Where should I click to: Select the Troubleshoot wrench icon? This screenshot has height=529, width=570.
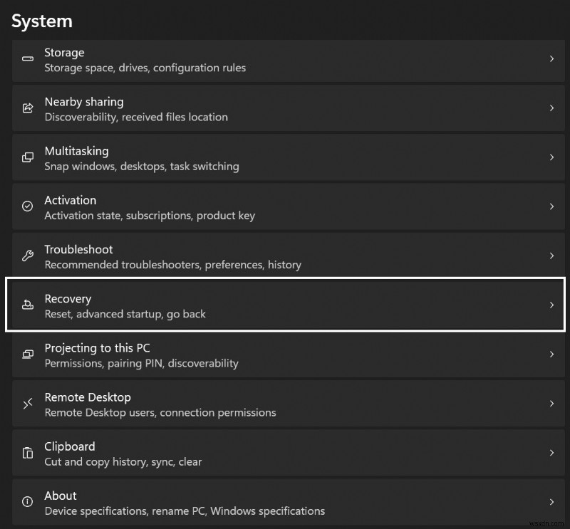[27, 256]
